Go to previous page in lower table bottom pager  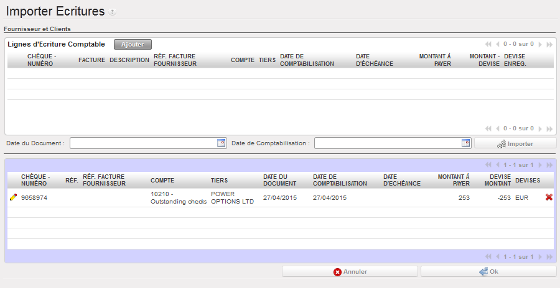(497, 256)
